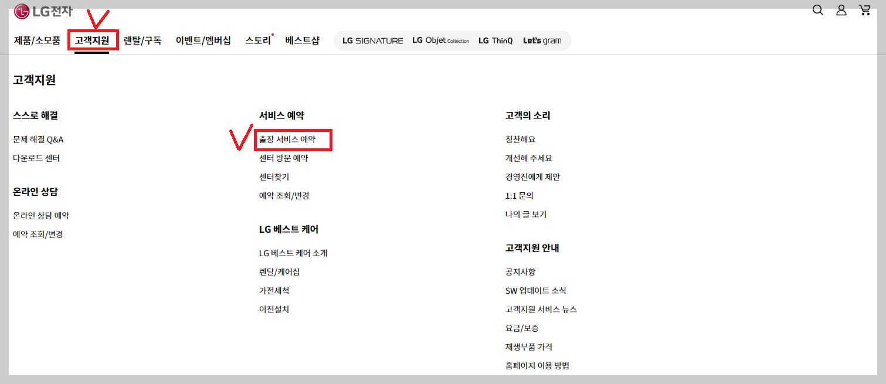Open the LG ThinQ page
This screenshot has height=384, width=886.
tap(495, 40)
